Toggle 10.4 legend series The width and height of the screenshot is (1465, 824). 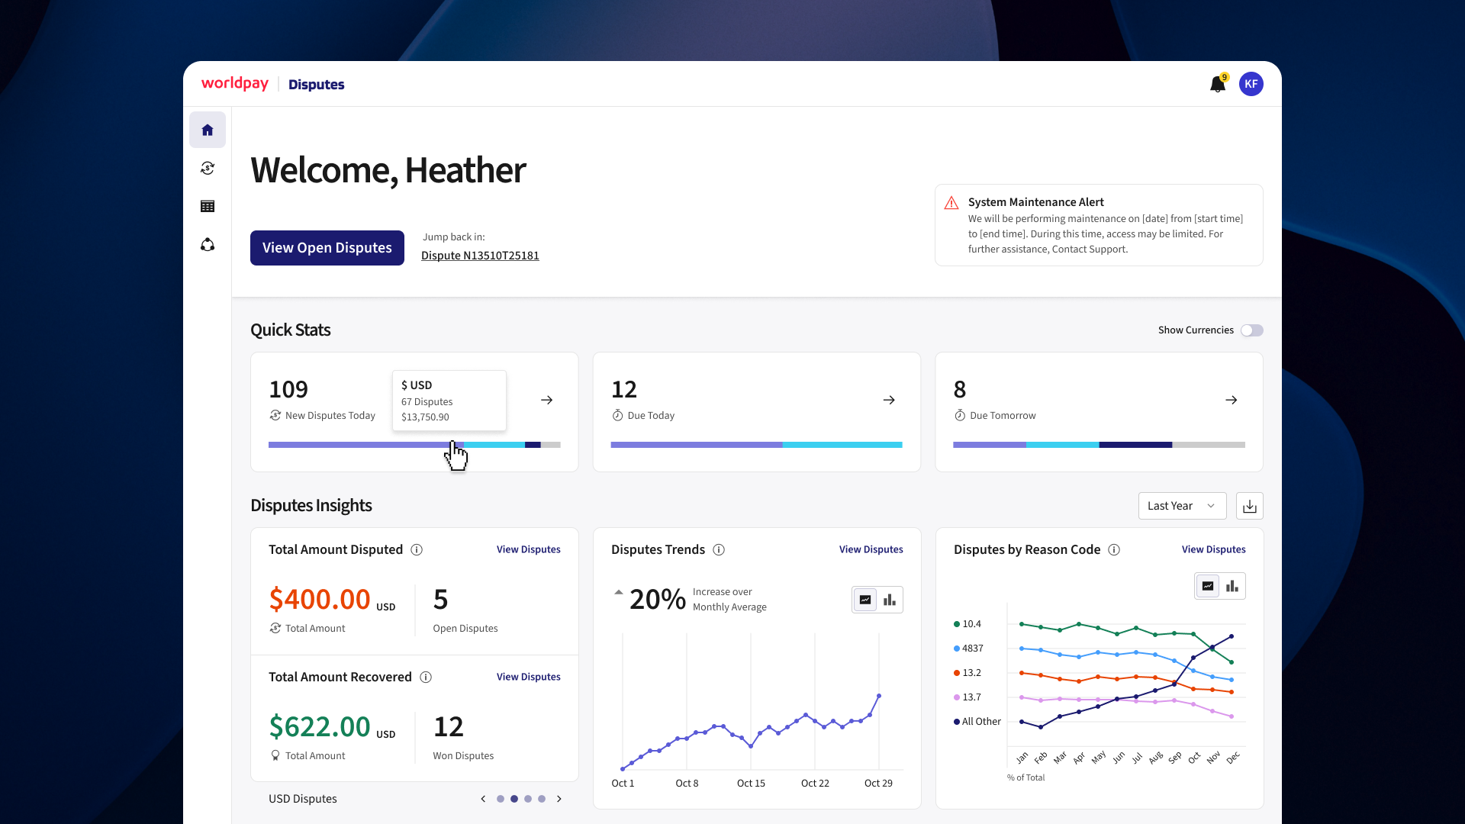pos(968,624)
